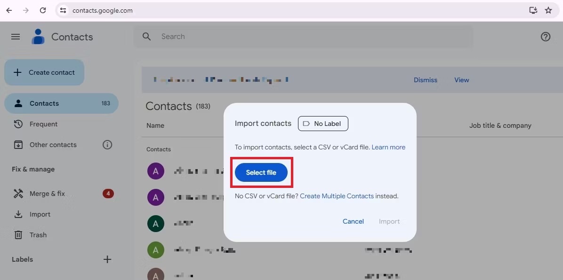This screenshot has height=280, width=563.
Task: Click the search magnifier icon
Action: 147,37
